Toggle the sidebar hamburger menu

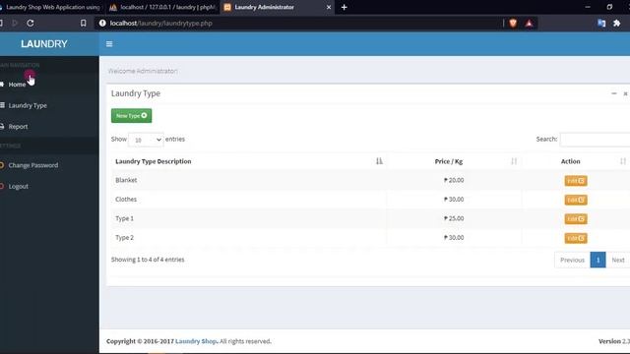point(109,44)
